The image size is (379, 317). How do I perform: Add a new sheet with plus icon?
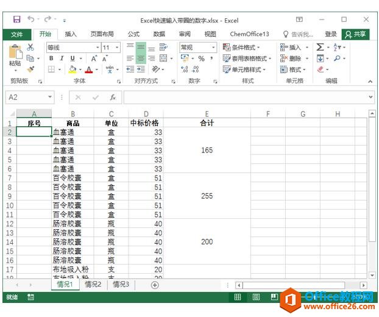[x=155, y=285]
